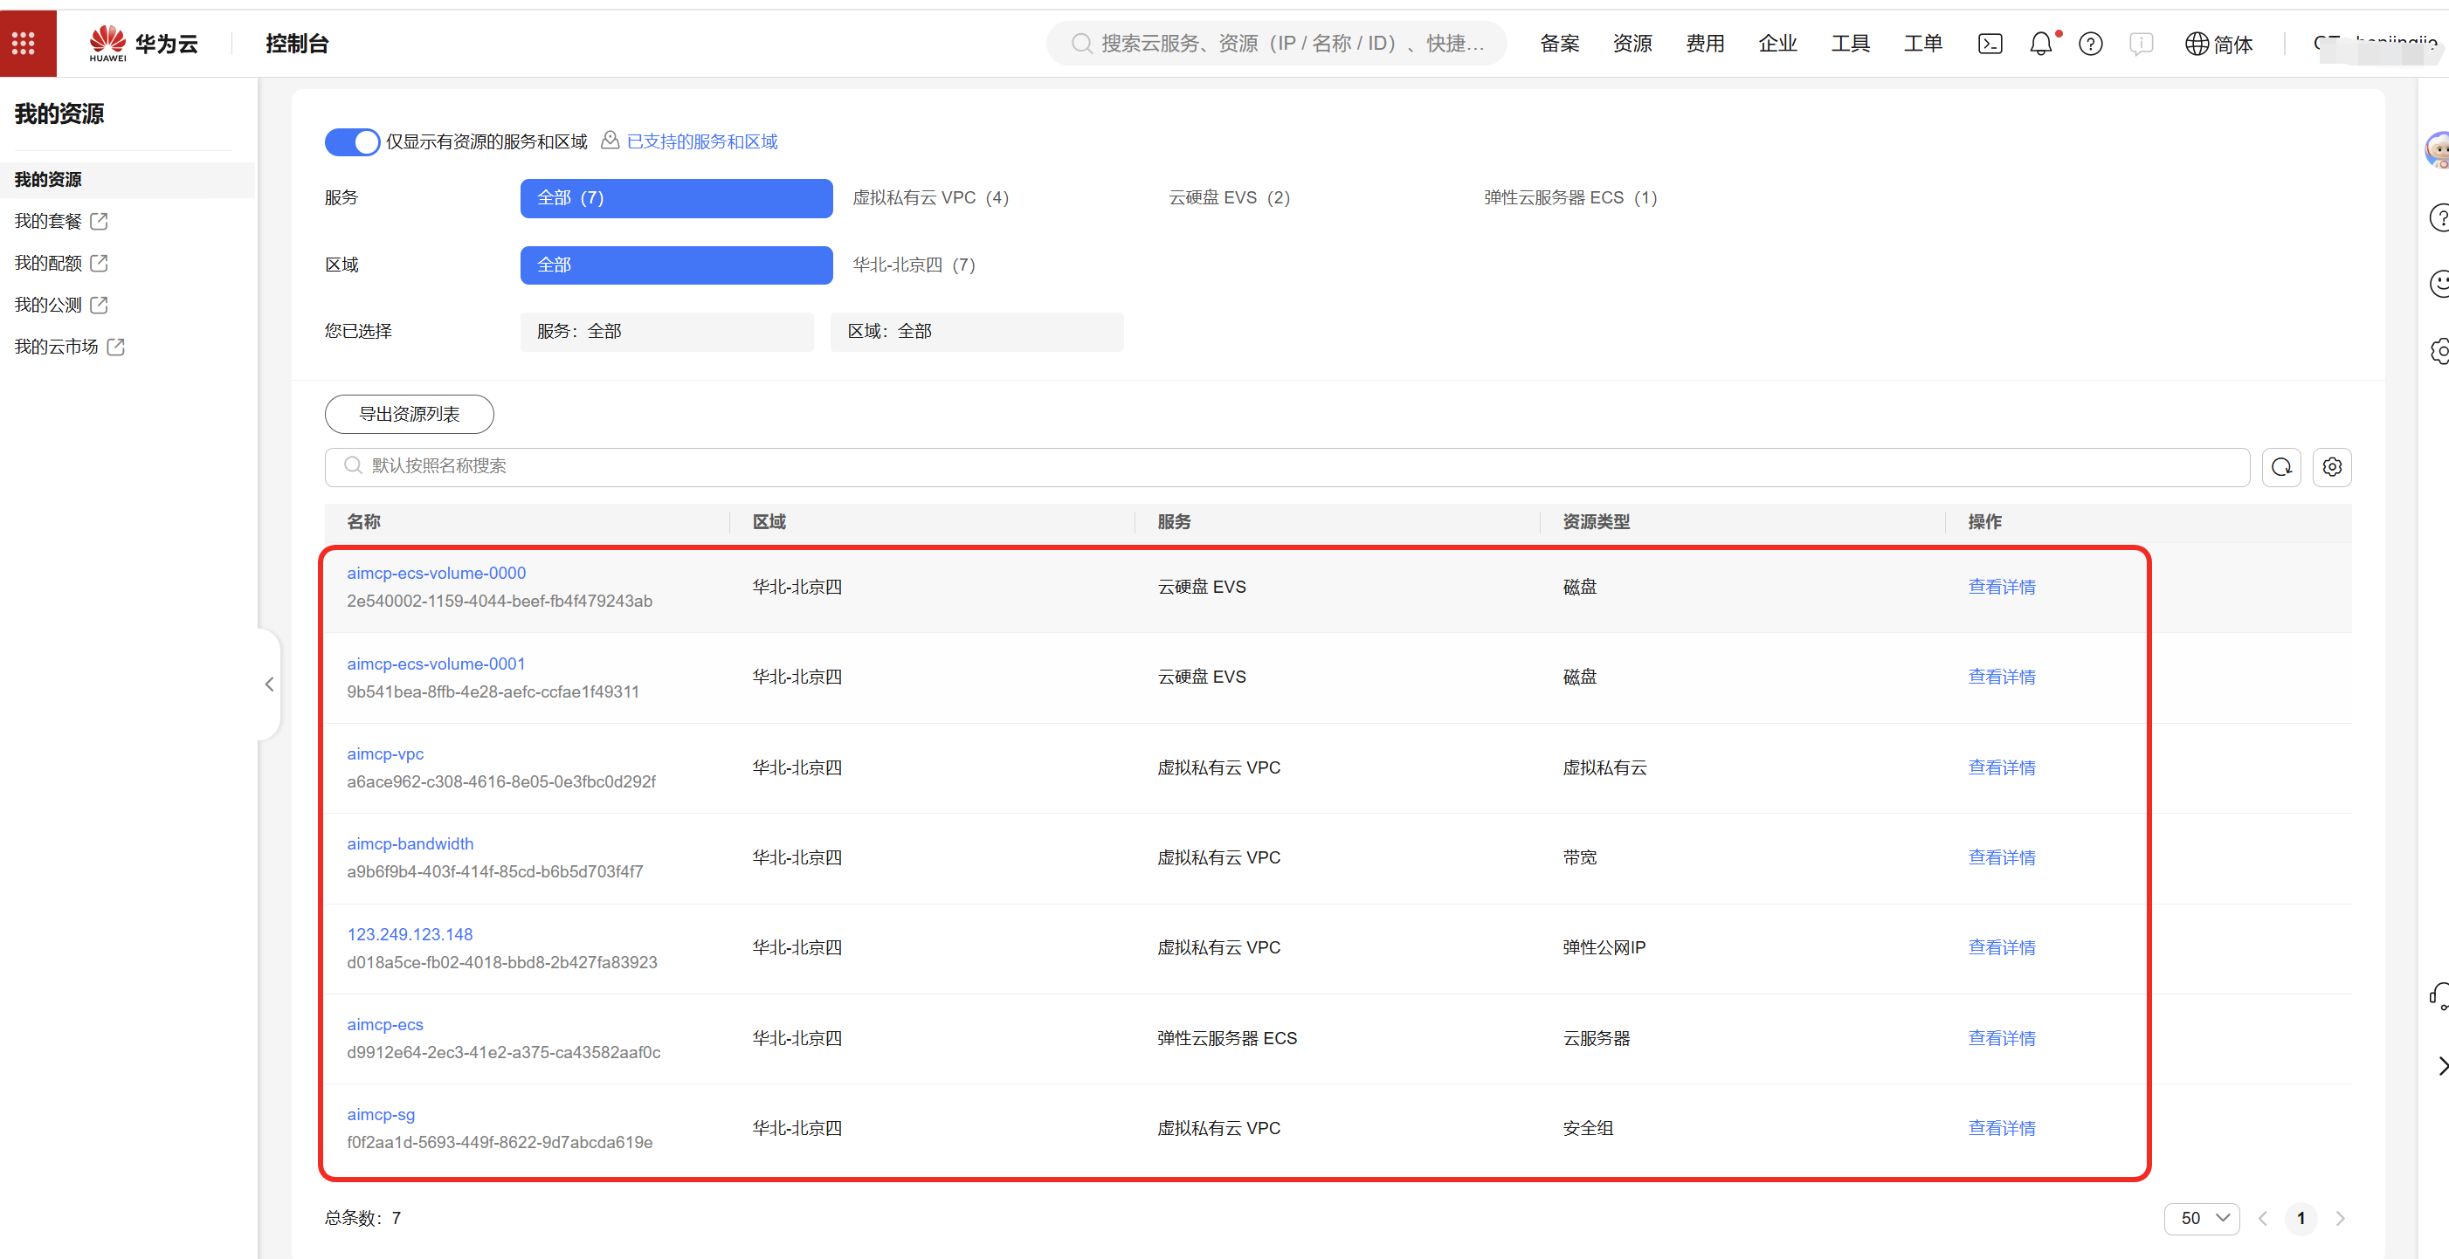Open the 简体 language selector
Viewport: 2449px width, 1259px height.
pyautogui.click(x=2219, y=44)
